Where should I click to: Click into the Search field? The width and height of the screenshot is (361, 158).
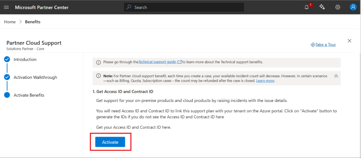tap(185, 7)
